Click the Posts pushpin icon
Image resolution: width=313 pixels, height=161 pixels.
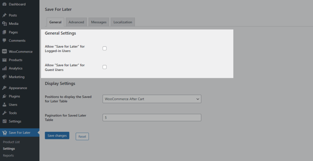(4, 15)
